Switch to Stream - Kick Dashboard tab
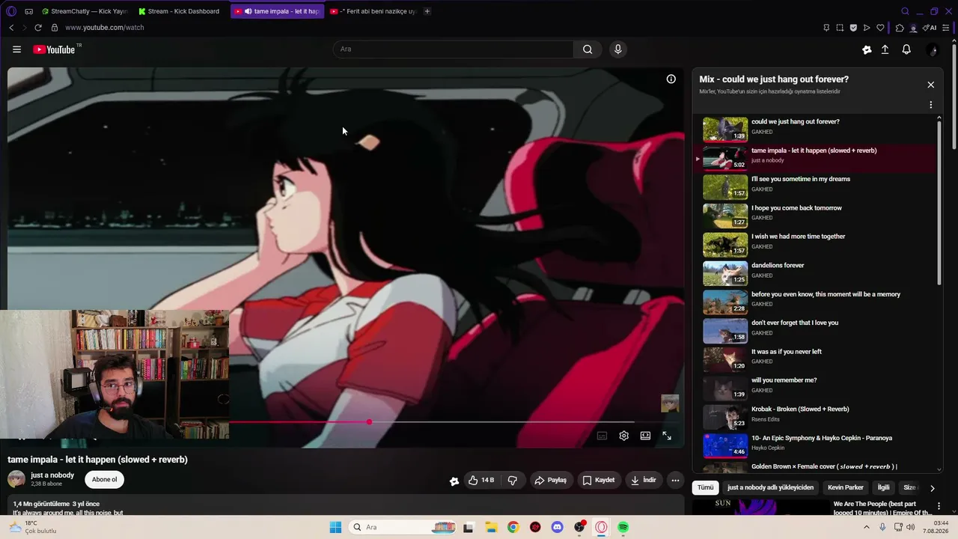The height and width of the screenshot is (539, 958). click(x=181, y=11)
